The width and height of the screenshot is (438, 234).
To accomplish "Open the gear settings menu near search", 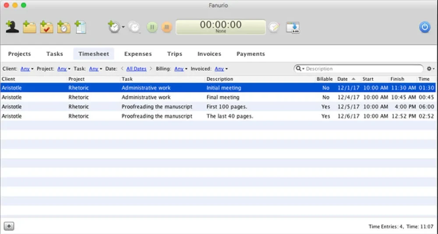I will [431, 69].
